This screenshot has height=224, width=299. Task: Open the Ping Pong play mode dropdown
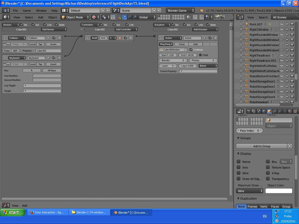click(166, 44)
